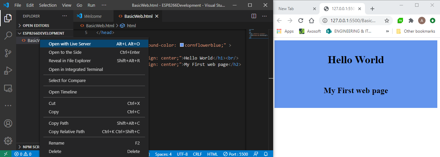Open the Search view in activity bar
This screenshot has height=157, width=440.
coord(8,36)
